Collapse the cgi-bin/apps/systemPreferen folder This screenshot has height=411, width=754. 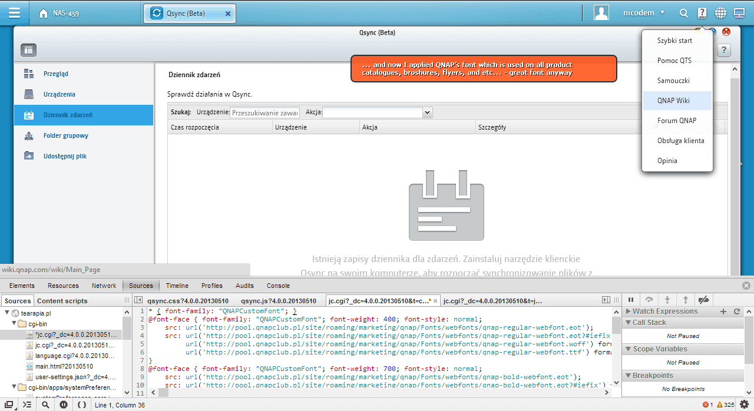pos(15,387)
